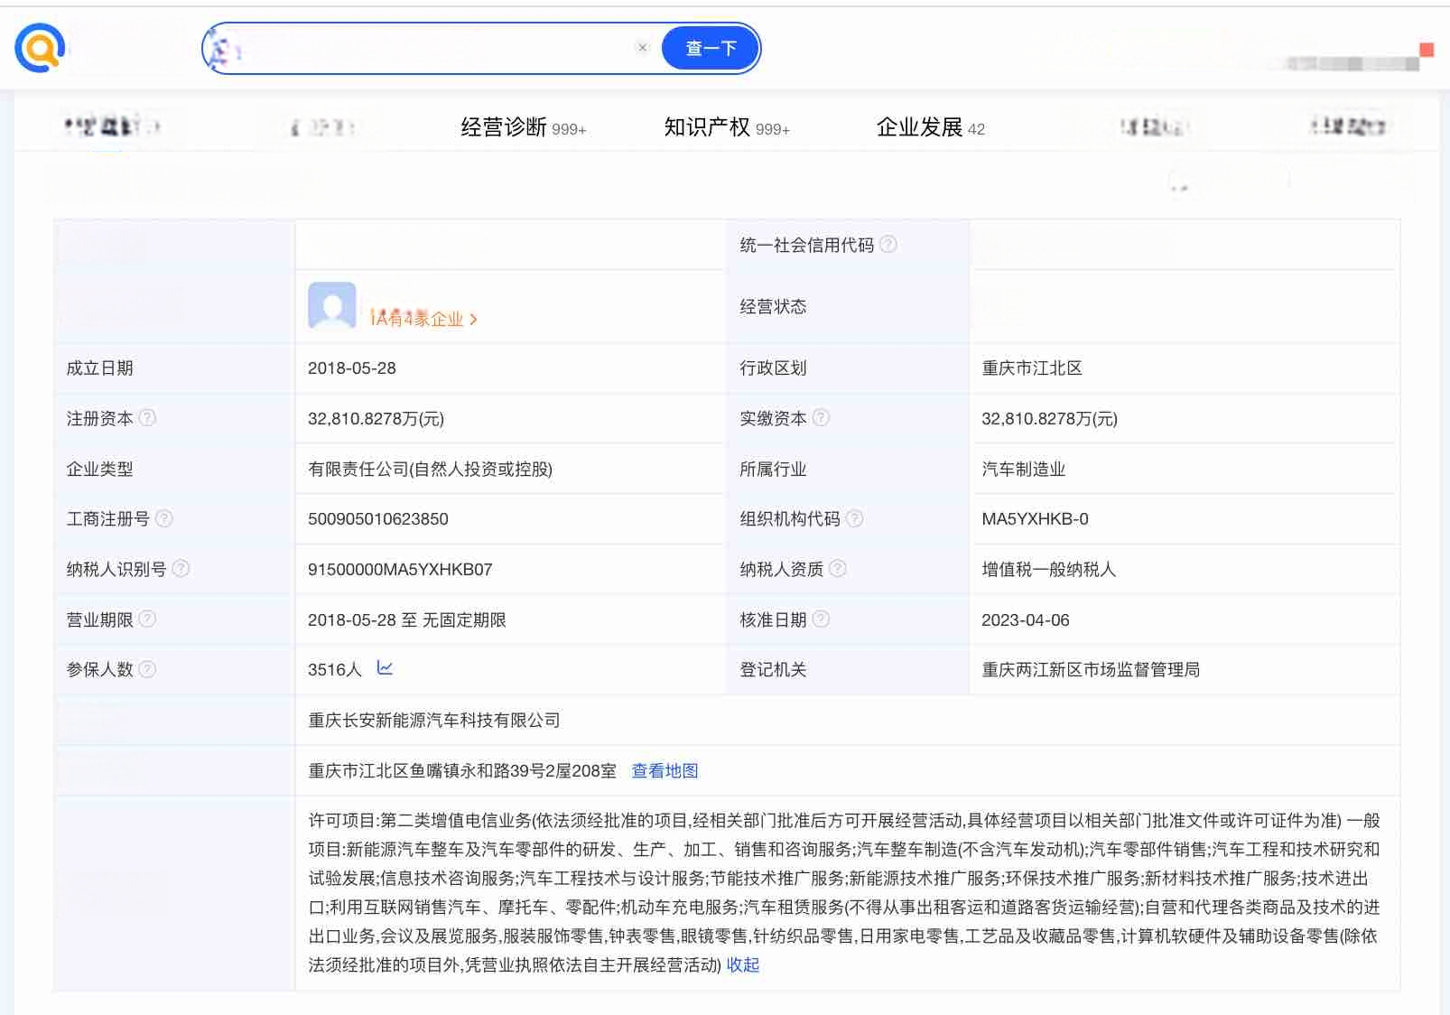The width and height of the screenshot is (1450, 1015).
Task: Select approval date 2023-04-06
Action: pyautogui.click(x=1026, y=620)
